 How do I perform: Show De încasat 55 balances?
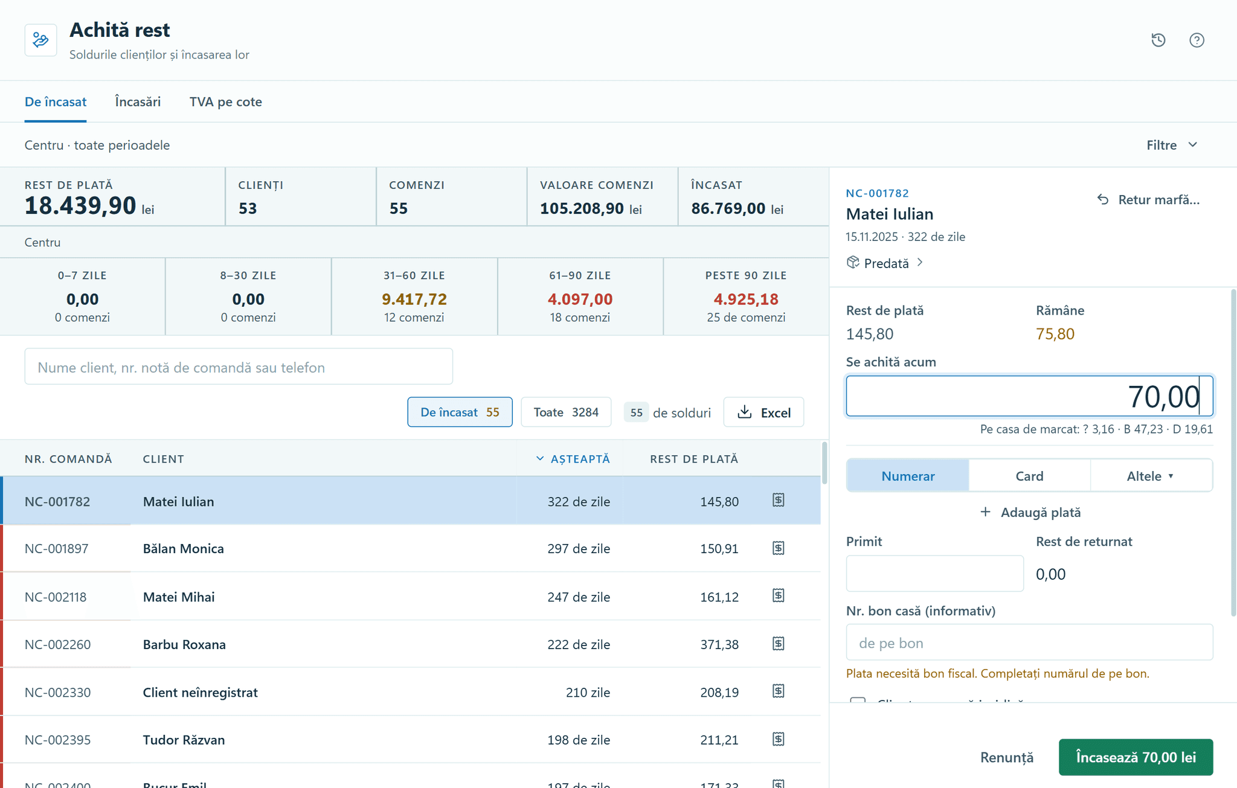(x=460, y=412)
